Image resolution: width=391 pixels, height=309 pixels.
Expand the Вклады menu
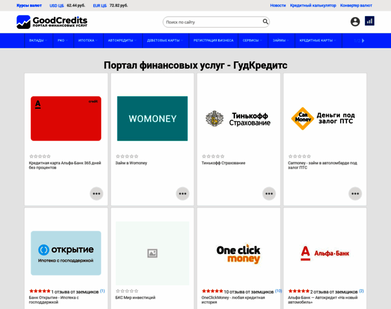pyautogui.click(x=39, y=41)
